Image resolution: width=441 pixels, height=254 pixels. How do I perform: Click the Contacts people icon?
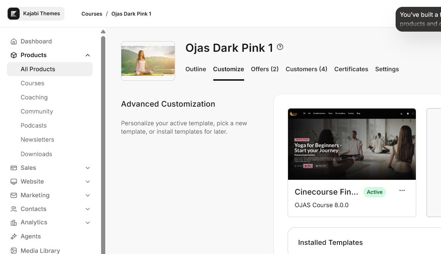pyautogui.click(x=13, y=209)
